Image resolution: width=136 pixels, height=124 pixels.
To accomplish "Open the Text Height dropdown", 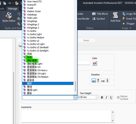I will (96, 97).
